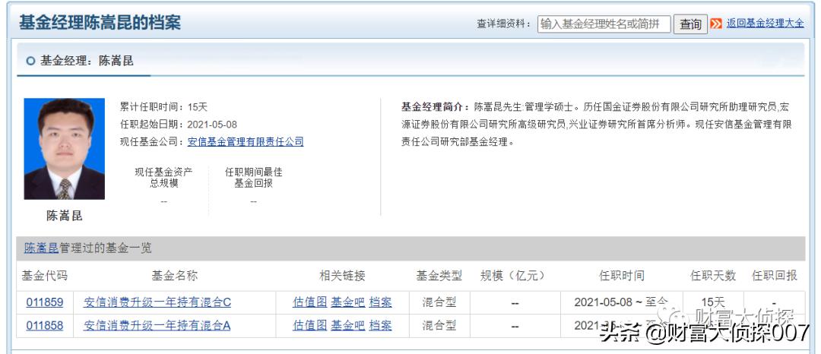Open fund code 011858
The height and width of the screenshot is (354, 821).
pyautogui.click(x=45, y=325)
